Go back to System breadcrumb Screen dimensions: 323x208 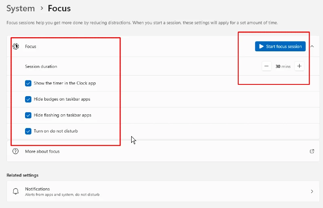click(x=21, y=8)
